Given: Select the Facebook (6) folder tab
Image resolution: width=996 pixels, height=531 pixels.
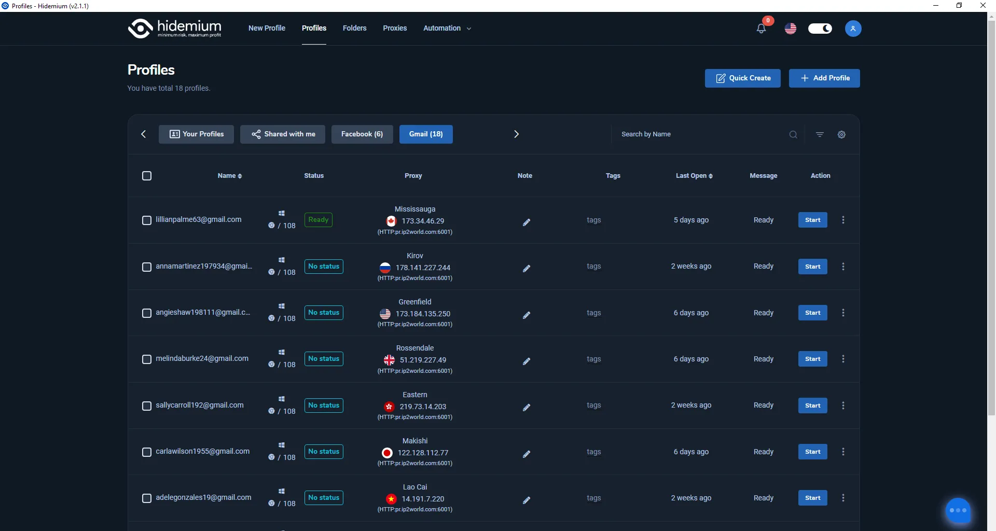Looking at the screenshot, I should click(362, 134).
